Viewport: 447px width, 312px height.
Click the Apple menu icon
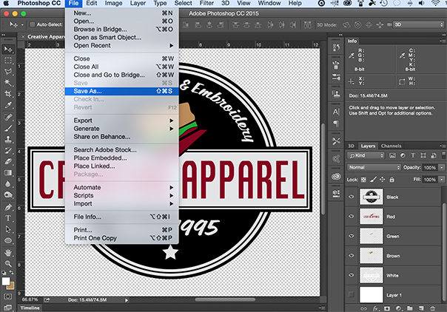point(6,4)
